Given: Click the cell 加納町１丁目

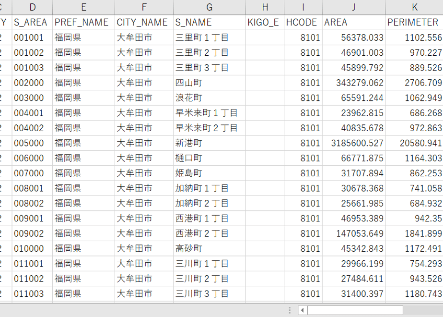Looking at the screenshot, I should [210, 188].
